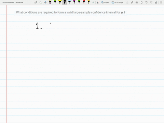Click the text select tool icon
The image size is (164, 123).
pyautogui.click(x=36, y=2)
